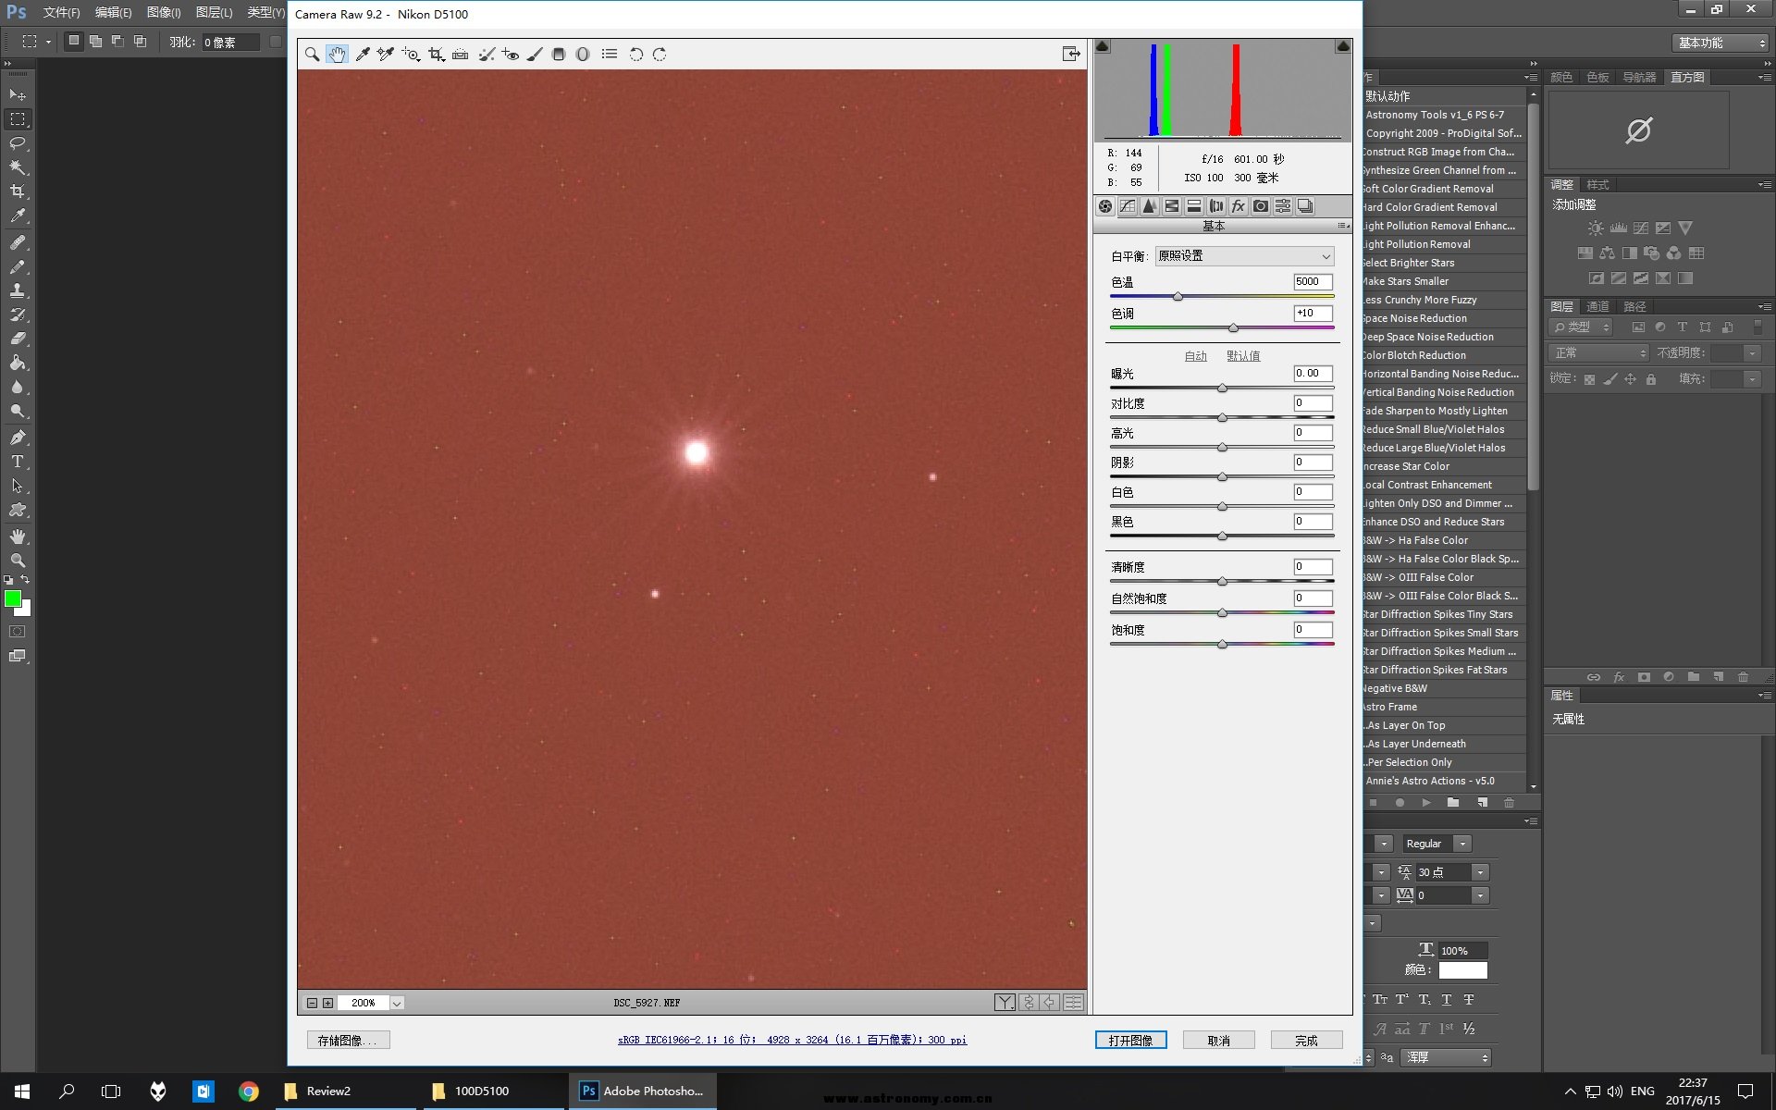Select the Red Eye Removal tool

click(x=511, y=55)
